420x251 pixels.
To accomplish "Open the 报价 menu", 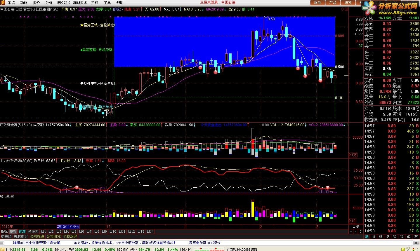I will (x=36, y=3).
